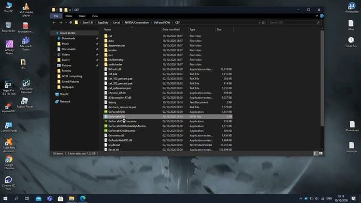
Task: Select the d3dcompiler_47.dll file
Action: pyautogui.click(x=120, y=98)
